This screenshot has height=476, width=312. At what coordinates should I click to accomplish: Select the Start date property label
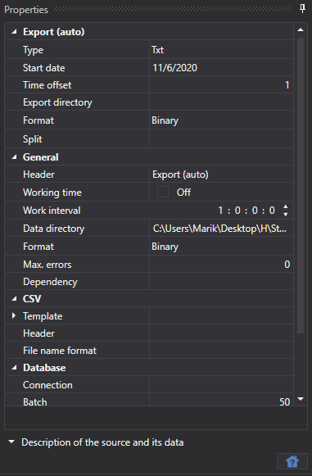coord(44,68)
